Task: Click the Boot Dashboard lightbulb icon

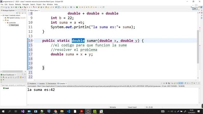Action: click(x=21, y=77)
